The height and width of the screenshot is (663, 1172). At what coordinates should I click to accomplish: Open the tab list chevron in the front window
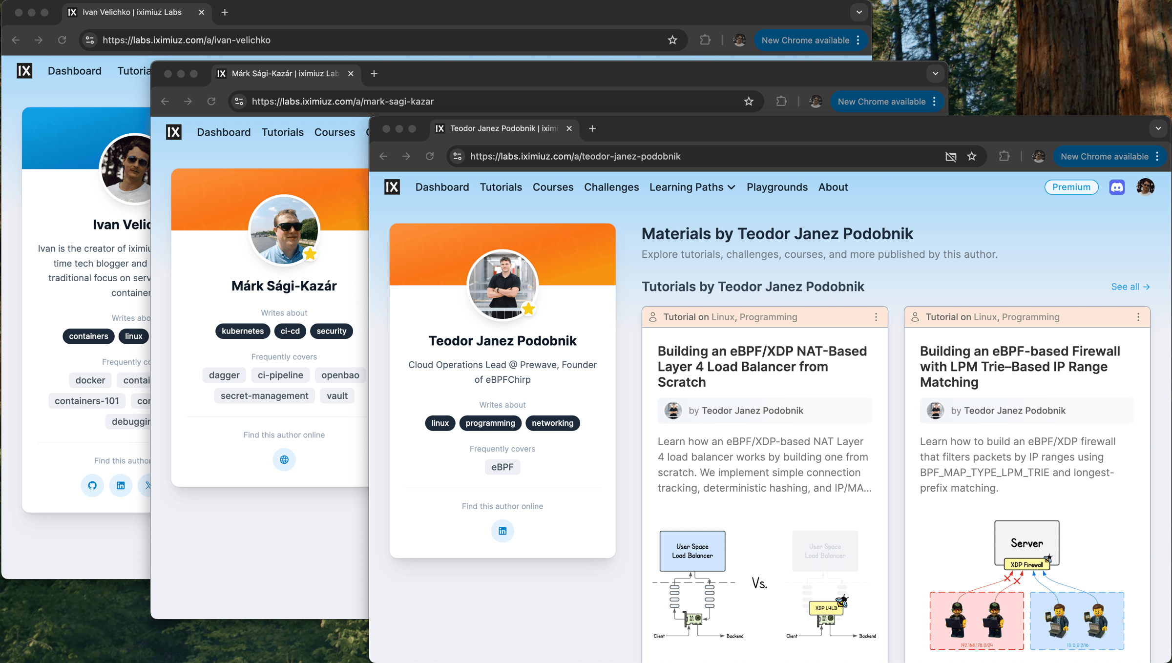[x=1158, y=128]
